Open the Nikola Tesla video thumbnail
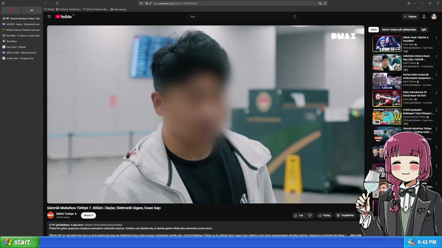Screen dimensions: 442x248 point(387,44)
